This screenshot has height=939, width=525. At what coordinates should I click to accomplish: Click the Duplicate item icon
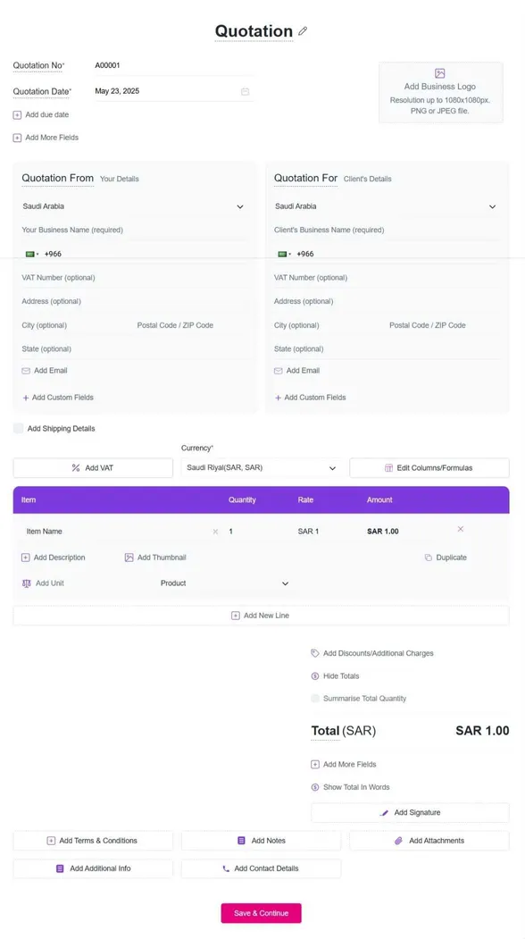point(428,558)
